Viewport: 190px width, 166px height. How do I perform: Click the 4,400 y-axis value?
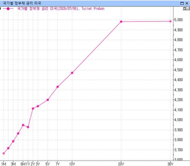click(x=179, y=80)
